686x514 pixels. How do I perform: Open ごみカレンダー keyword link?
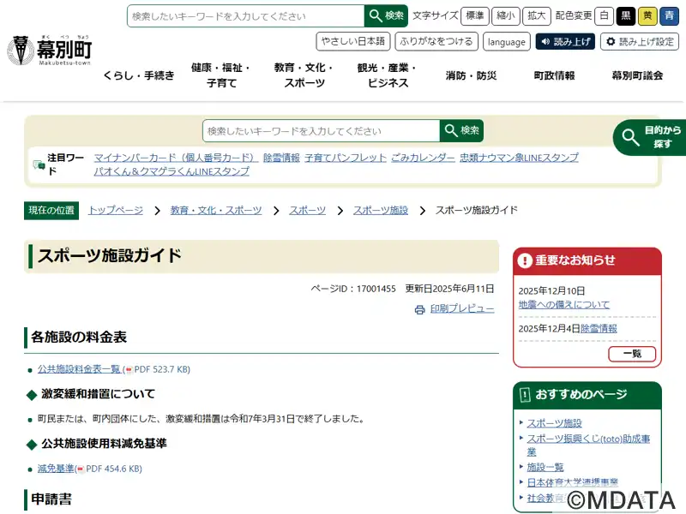pos(423,158)
